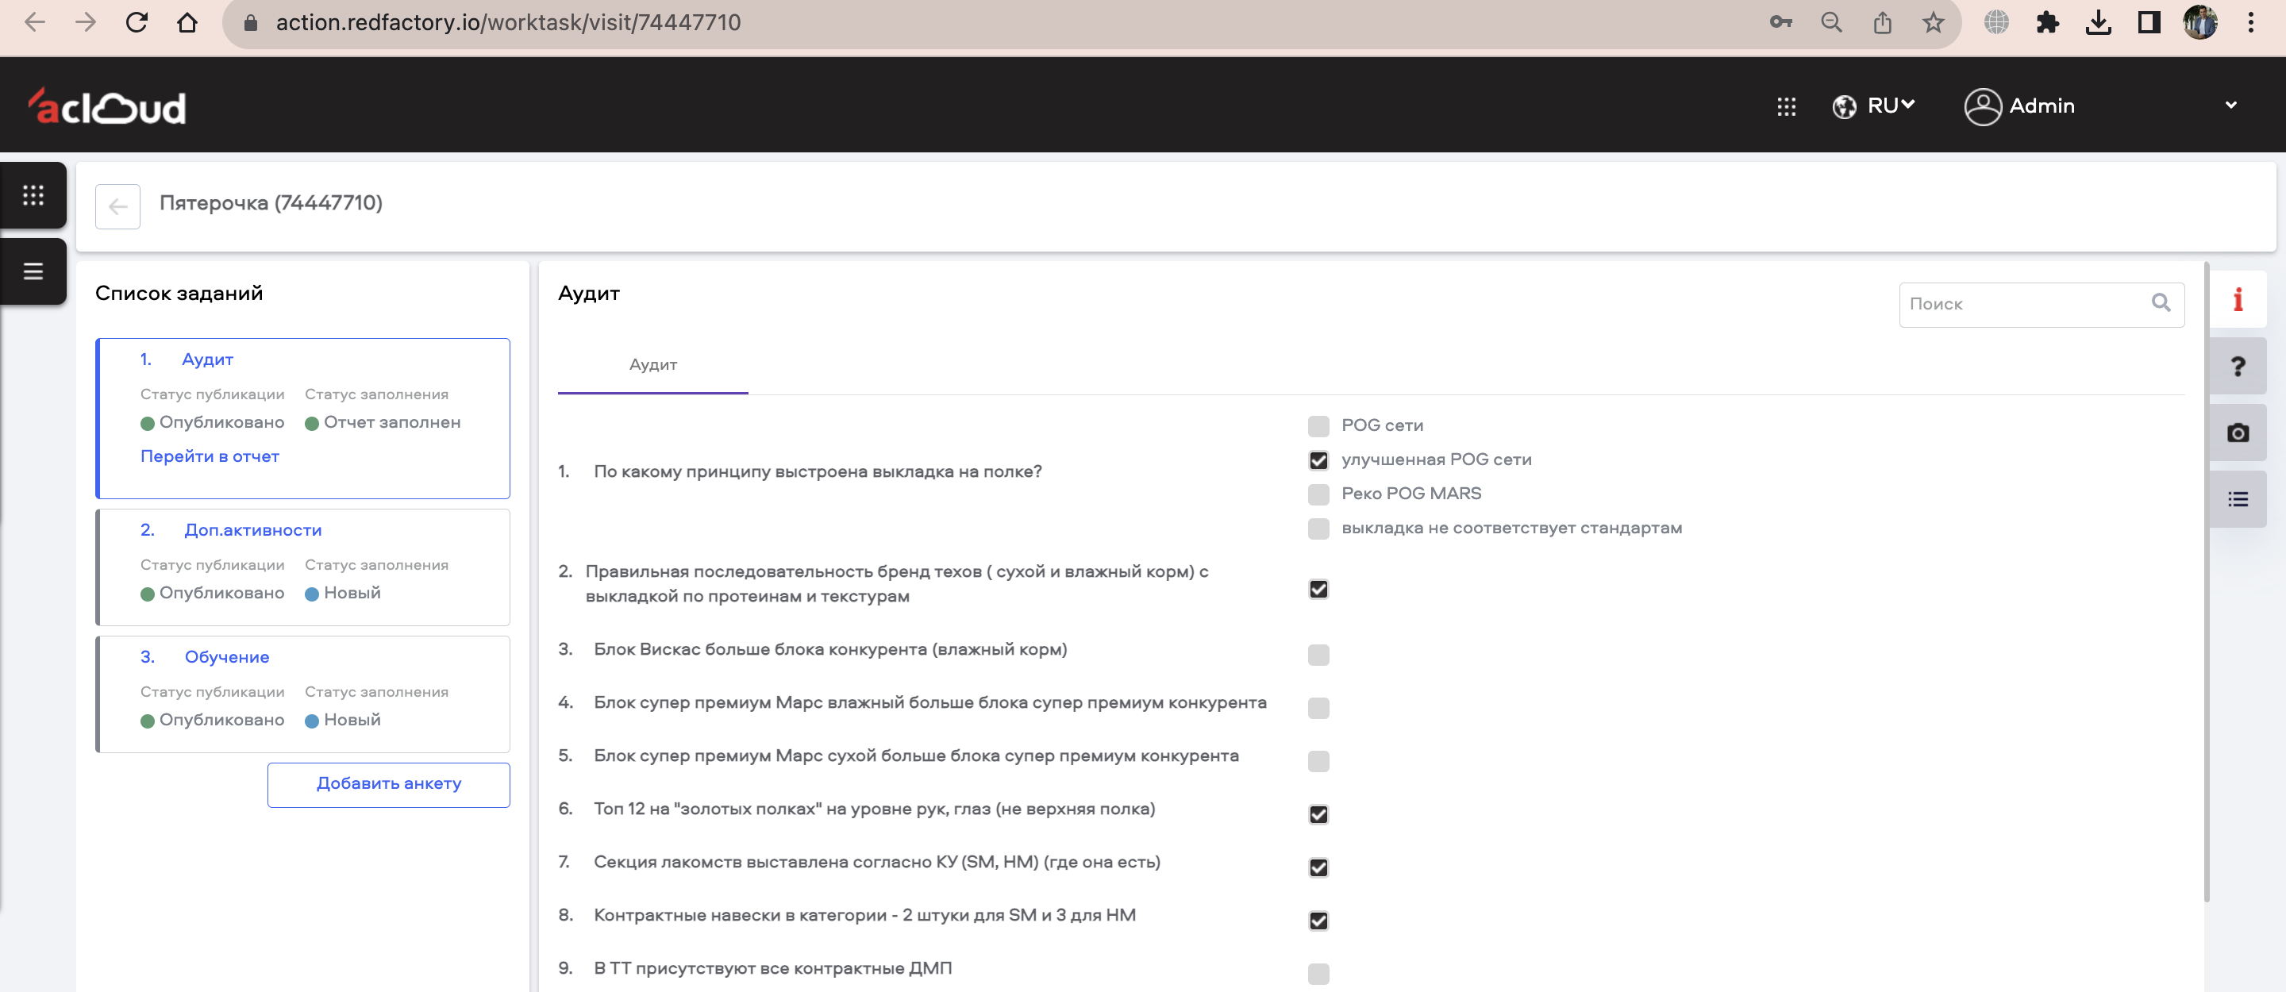This screenshot has width=2286, height=992.
Task: Open the globe extension icon
Action: point(1997,22)
